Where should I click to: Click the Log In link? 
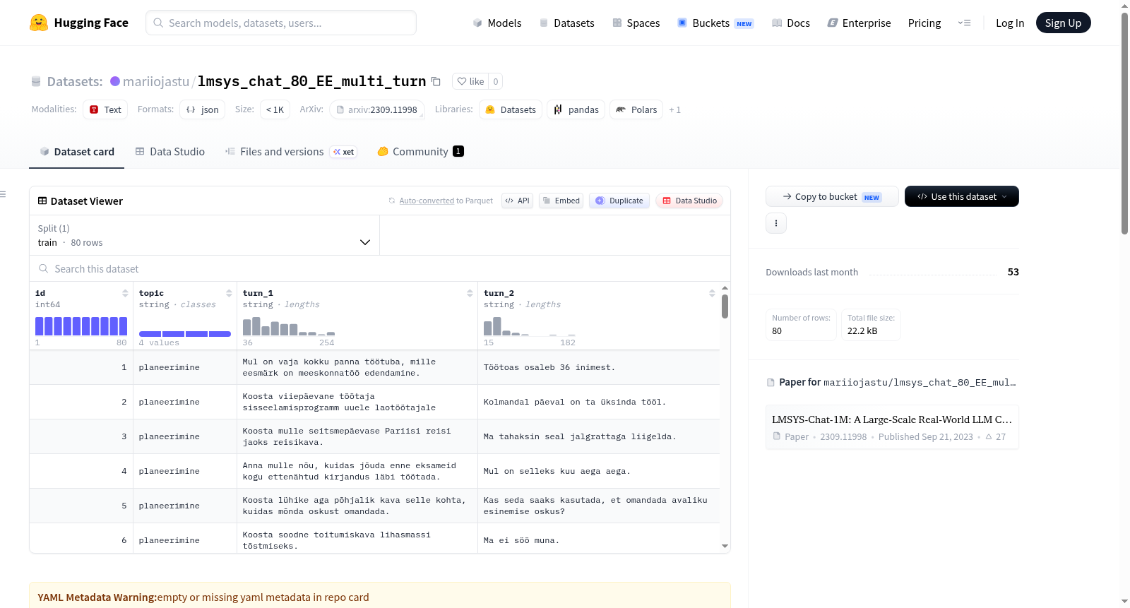1009,23
